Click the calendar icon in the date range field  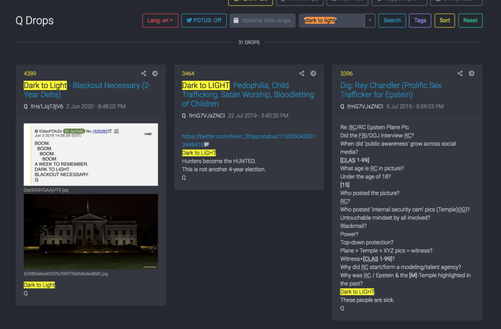[x=236, y=21]
